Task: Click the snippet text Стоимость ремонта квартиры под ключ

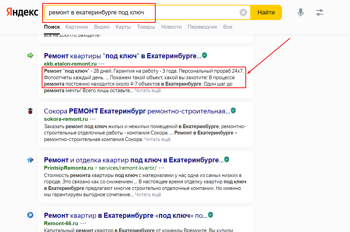Action: coord(145,185)
